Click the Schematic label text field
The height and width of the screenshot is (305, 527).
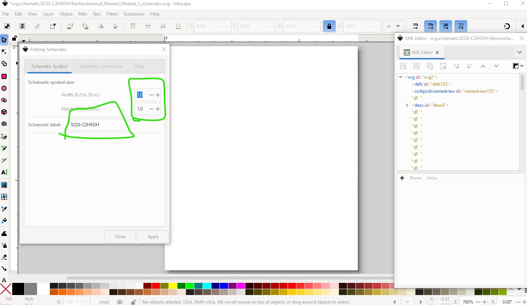[98, 125]
